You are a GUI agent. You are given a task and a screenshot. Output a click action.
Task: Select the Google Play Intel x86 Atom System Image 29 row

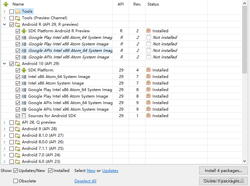tap(68, 96)
